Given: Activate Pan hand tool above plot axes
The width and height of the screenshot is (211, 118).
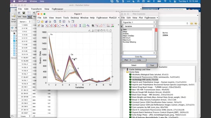Looking at the screenshot, I should (102, 30).
